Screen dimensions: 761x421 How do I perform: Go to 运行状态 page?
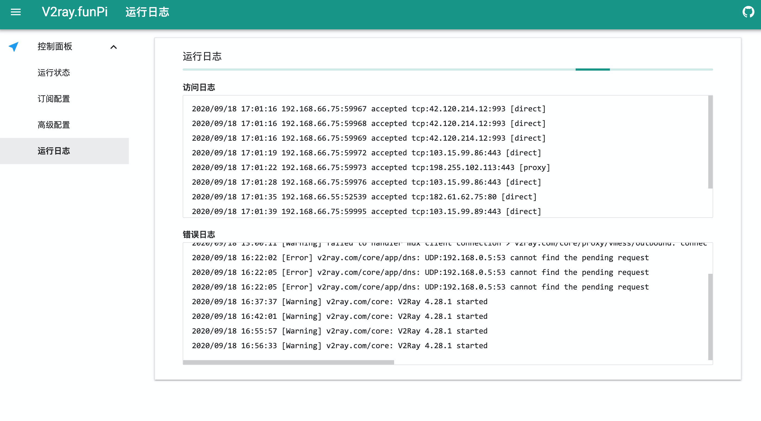[54, 73]
